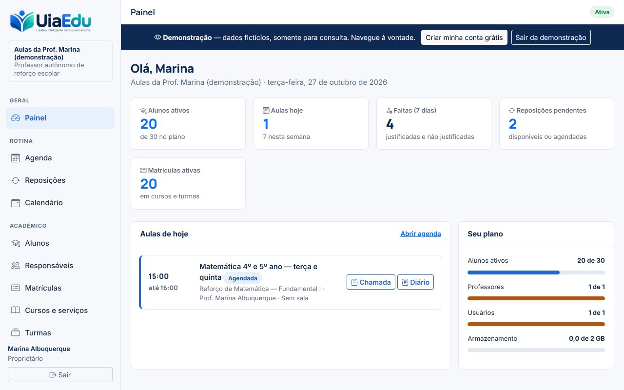Click the person icon in Faltas card
This screenshot has width=624, height=390.
tap(389, 111)
